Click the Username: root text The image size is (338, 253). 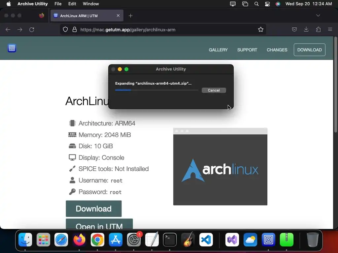(100, 180)
